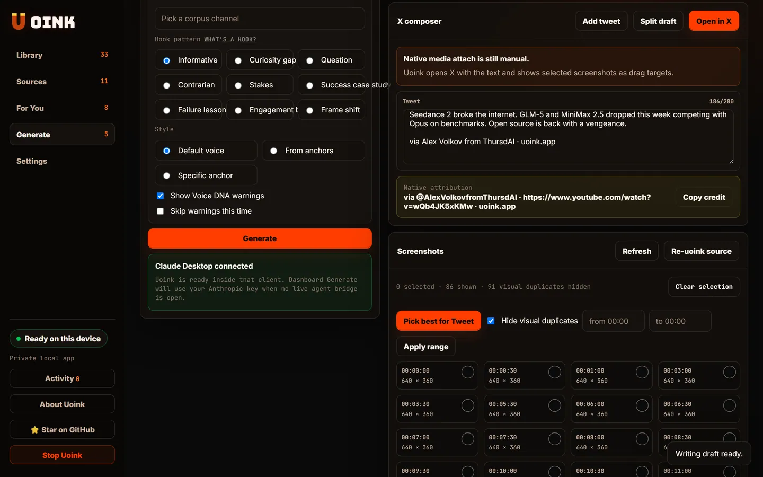Click the Writing draft ready toast
Viewport: 763px width, 477px height.
coord(709,454)
